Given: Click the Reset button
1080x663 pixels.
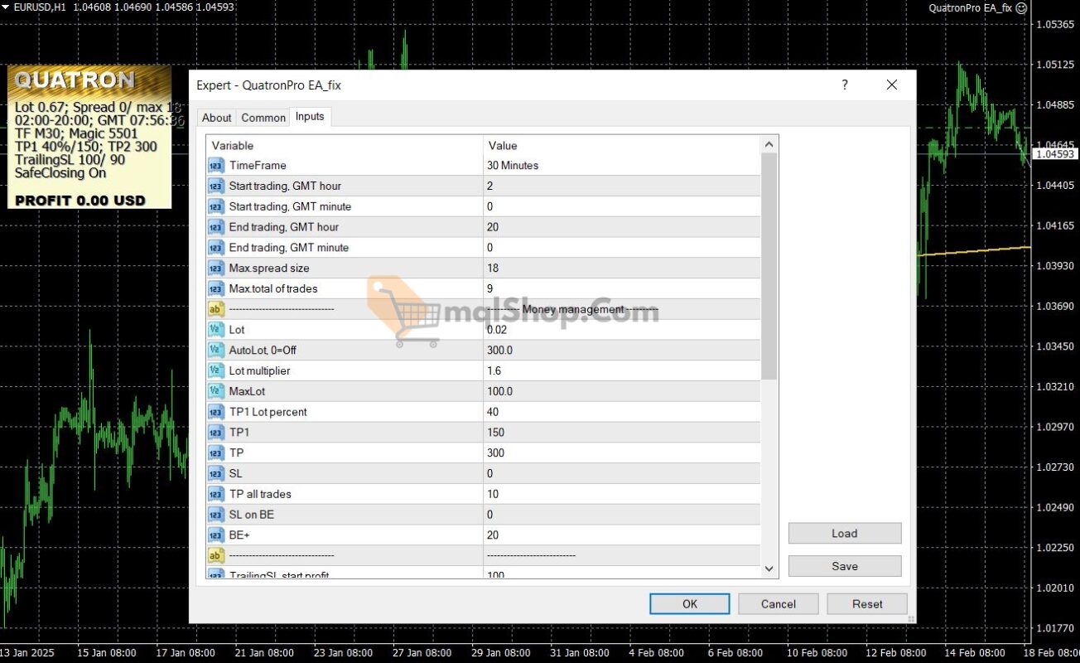Looking at the screenshot, I should [866, 603].
